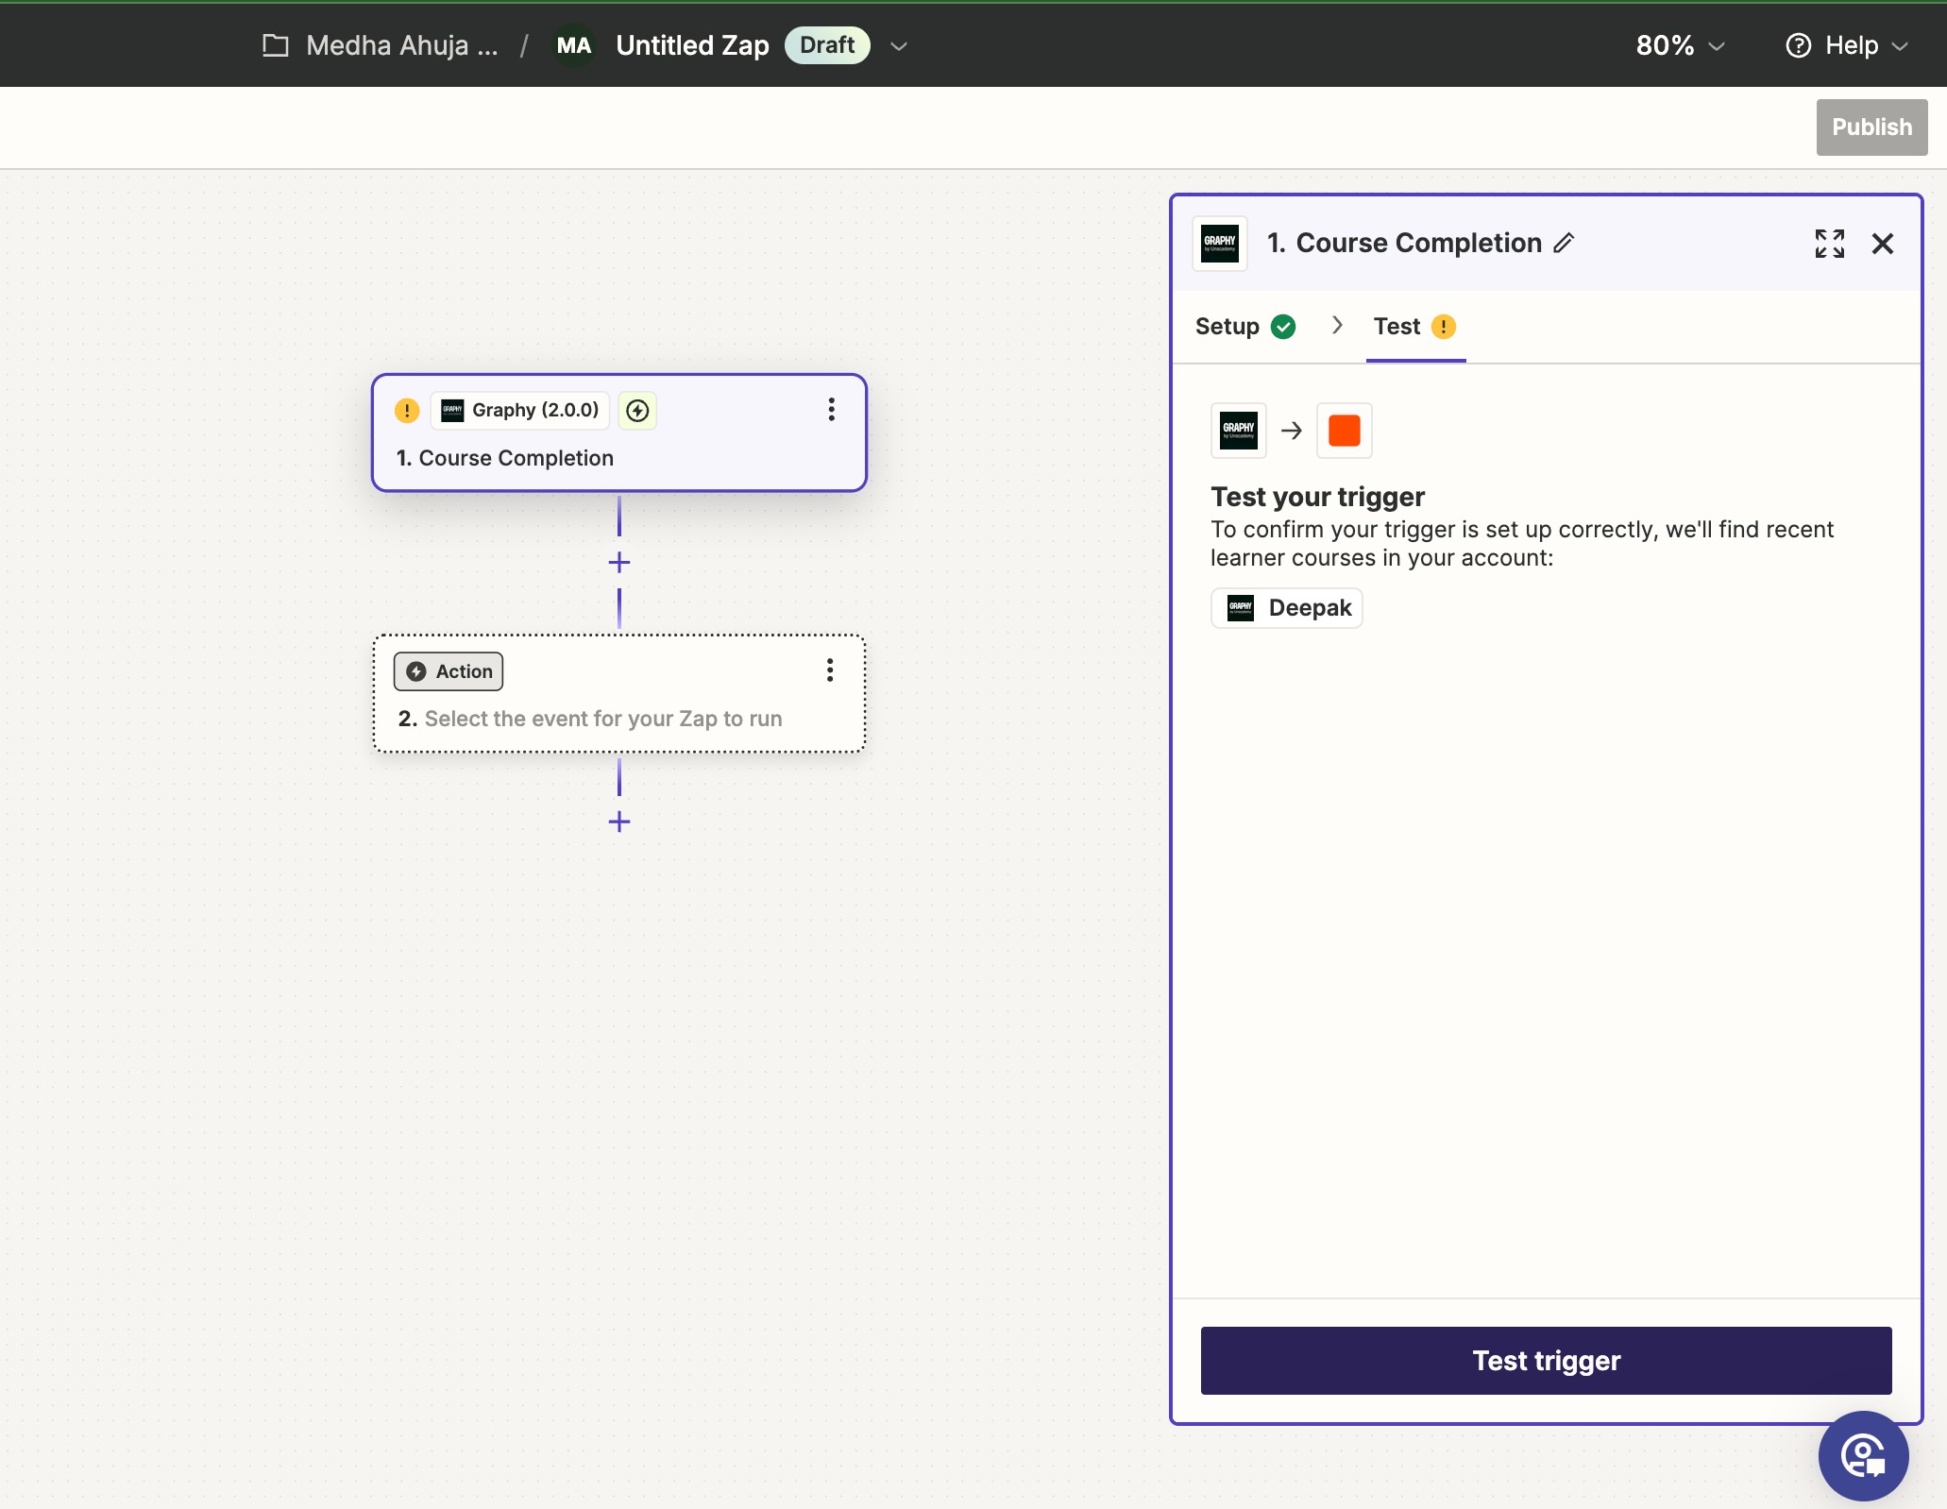Expand the step panel to full screen
The height and width of the screenshot is (1509, 1947).
pyautogui.click(x=1829, y=244)
